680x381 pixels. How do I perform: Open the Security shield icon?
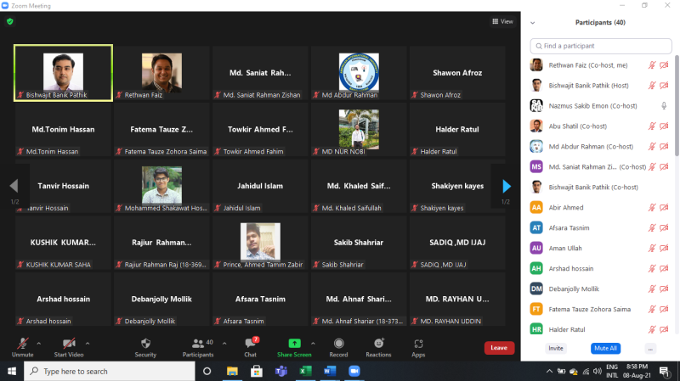point(145,344)
